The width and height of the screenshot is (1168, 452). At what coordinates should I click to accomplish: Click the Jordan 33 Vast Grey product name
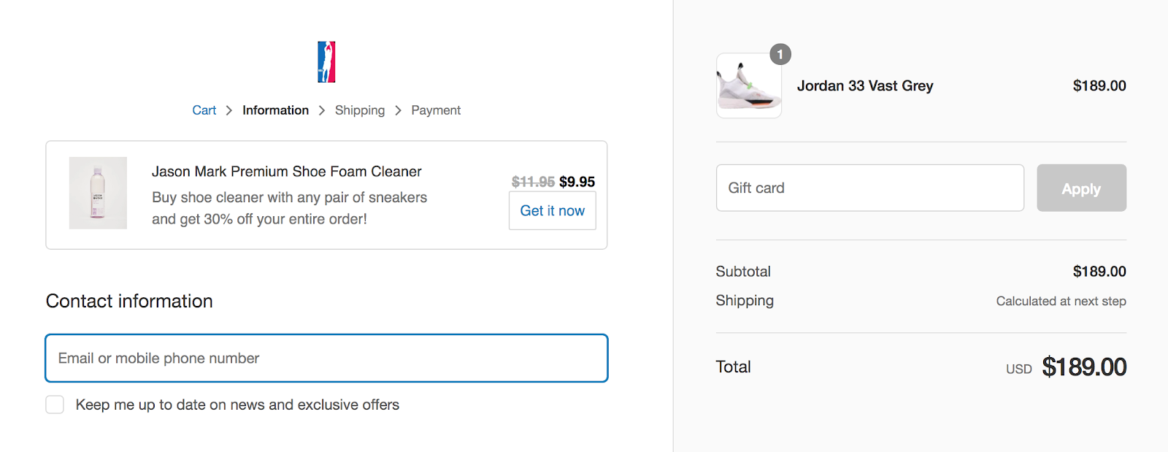(865, 86)
